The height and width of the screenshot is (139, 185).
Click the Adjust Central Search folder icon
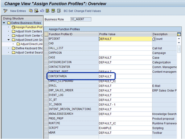click(14, 53)
